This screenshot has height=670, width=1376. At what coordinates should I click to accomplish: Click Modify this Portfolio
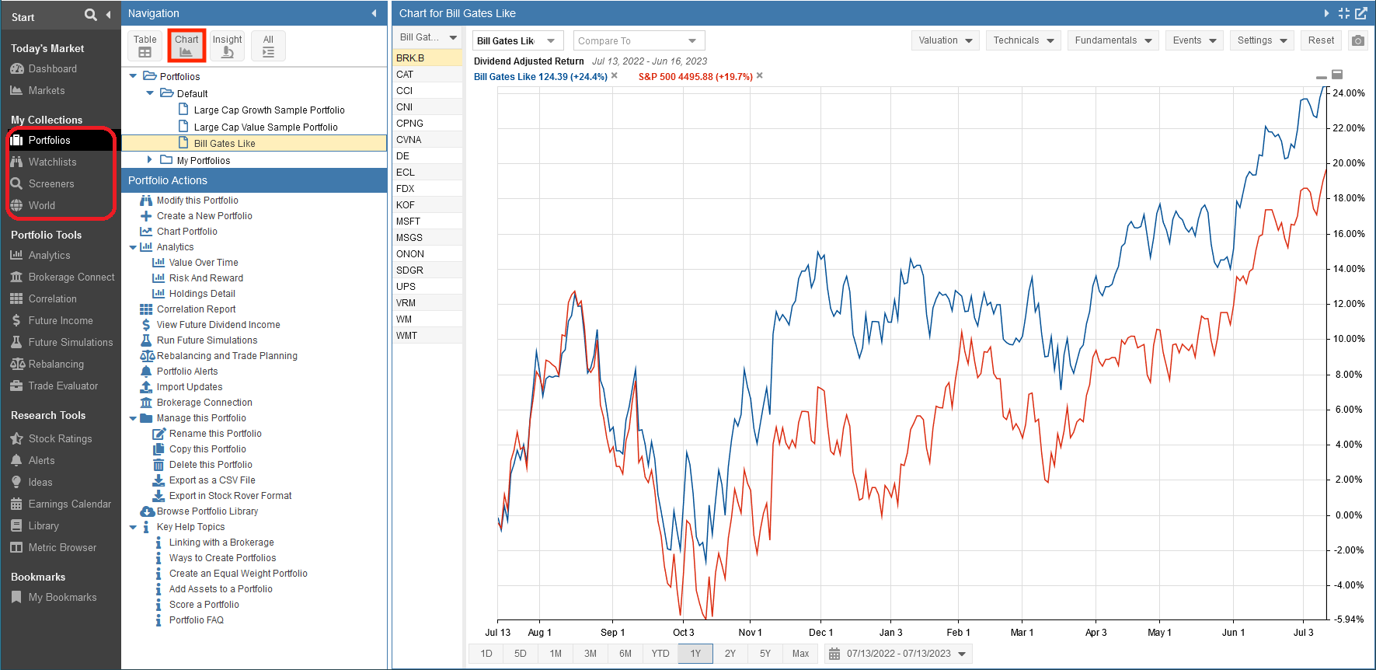tap(197, 201)
